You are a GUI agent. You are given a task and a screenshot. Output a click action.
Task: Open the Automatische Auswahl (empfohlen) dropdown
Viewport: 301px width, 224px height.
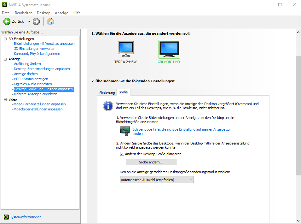(x=157, y=180)
